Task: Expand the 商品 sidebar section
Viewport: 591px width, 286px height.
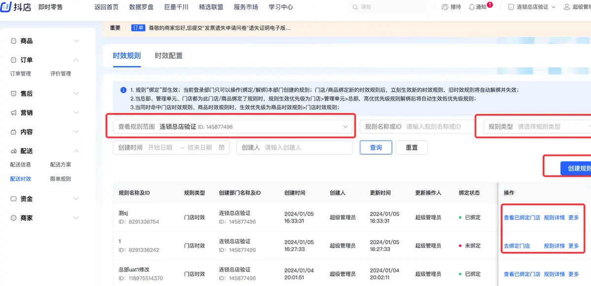Action: pos(76,41)
